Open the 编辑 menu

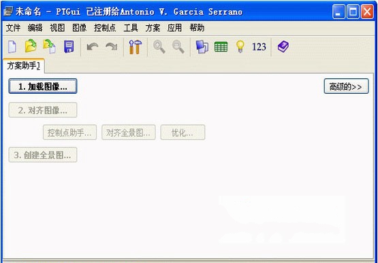pyautogui.click(x=35, y=28)
